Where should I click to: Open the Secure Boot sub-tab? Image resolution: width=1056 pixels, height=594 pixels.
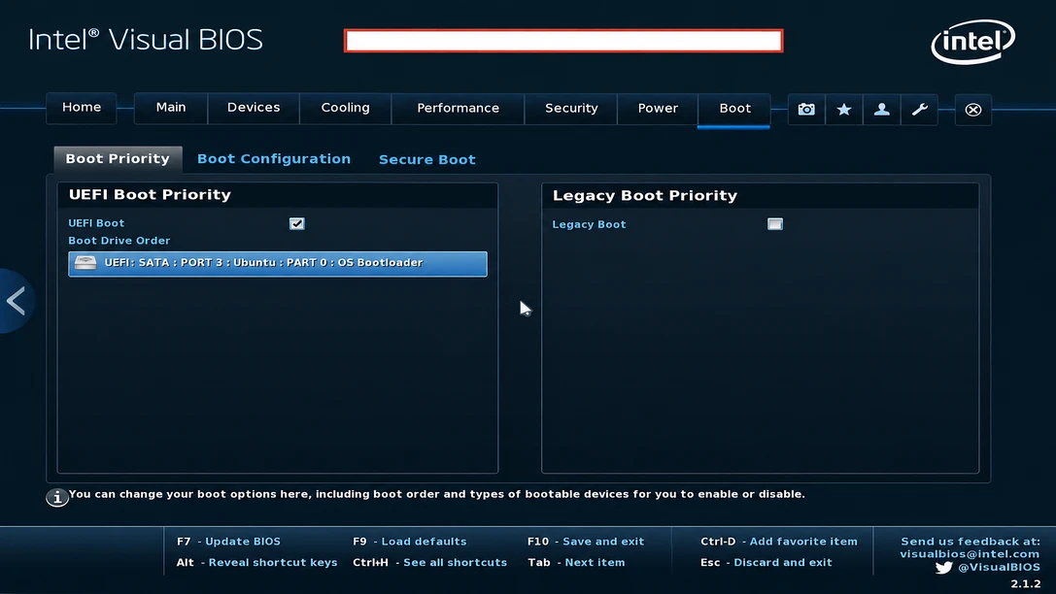point(427,159)
